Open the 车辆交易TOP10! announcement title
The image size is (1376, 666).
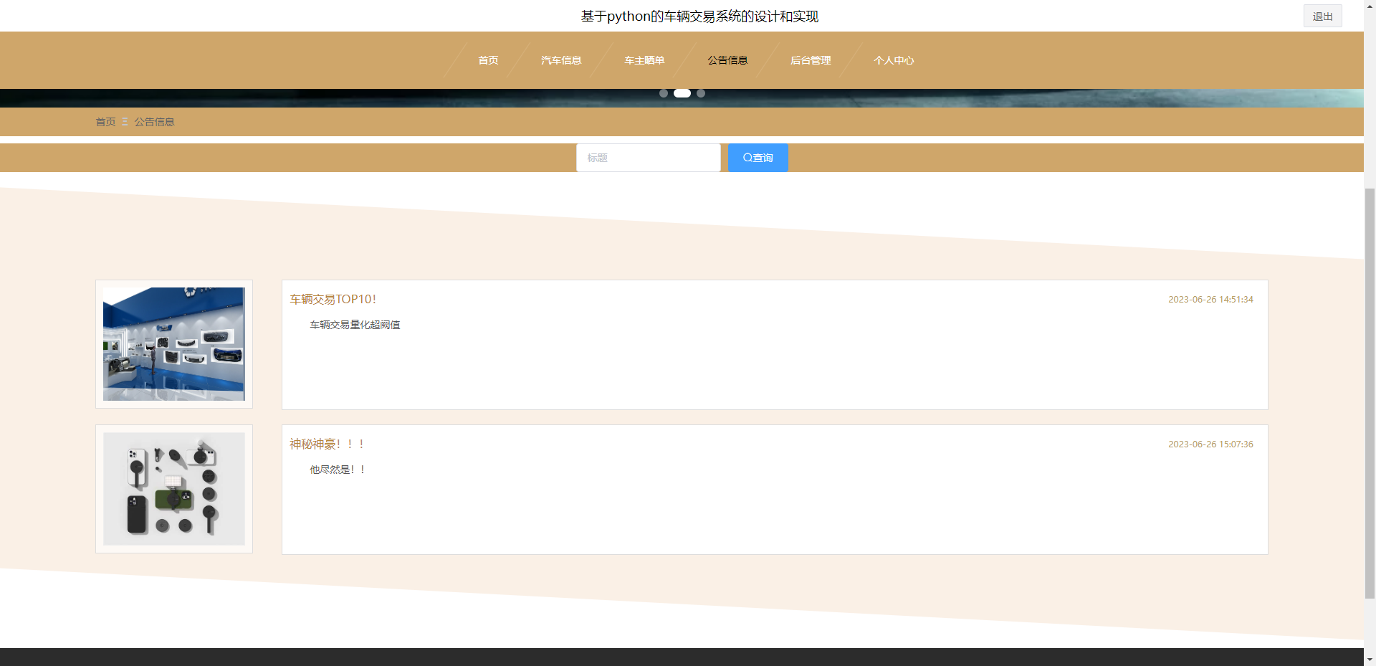pyautogui.click(x=333, y=299)
